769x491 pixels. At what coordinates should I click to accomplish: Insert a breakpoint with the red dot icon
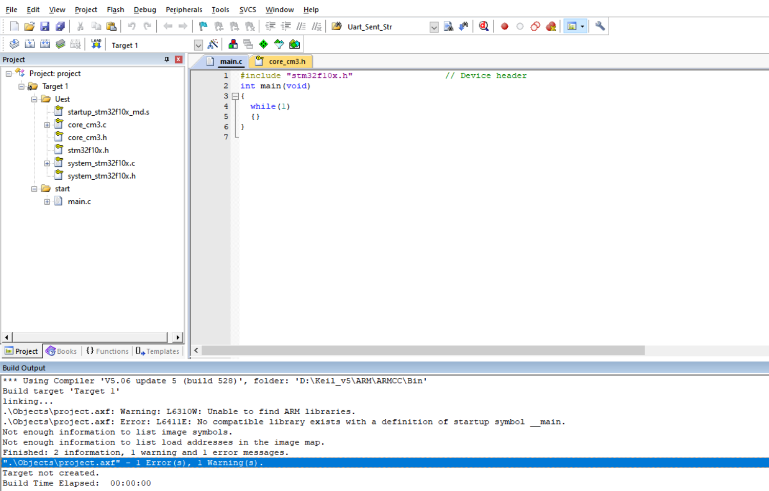505,26
